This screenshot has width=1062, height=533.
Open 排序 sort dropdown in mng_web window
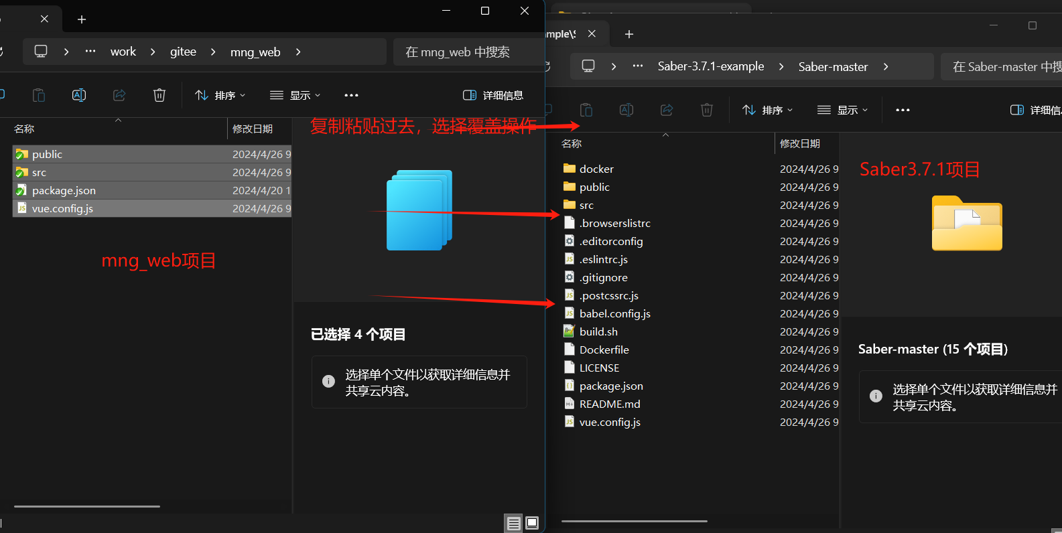[220, 95]
